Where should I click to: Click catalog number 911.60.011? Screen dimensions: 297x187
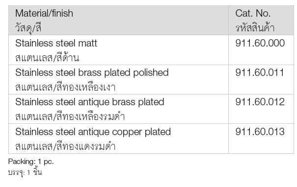[260, 72]
